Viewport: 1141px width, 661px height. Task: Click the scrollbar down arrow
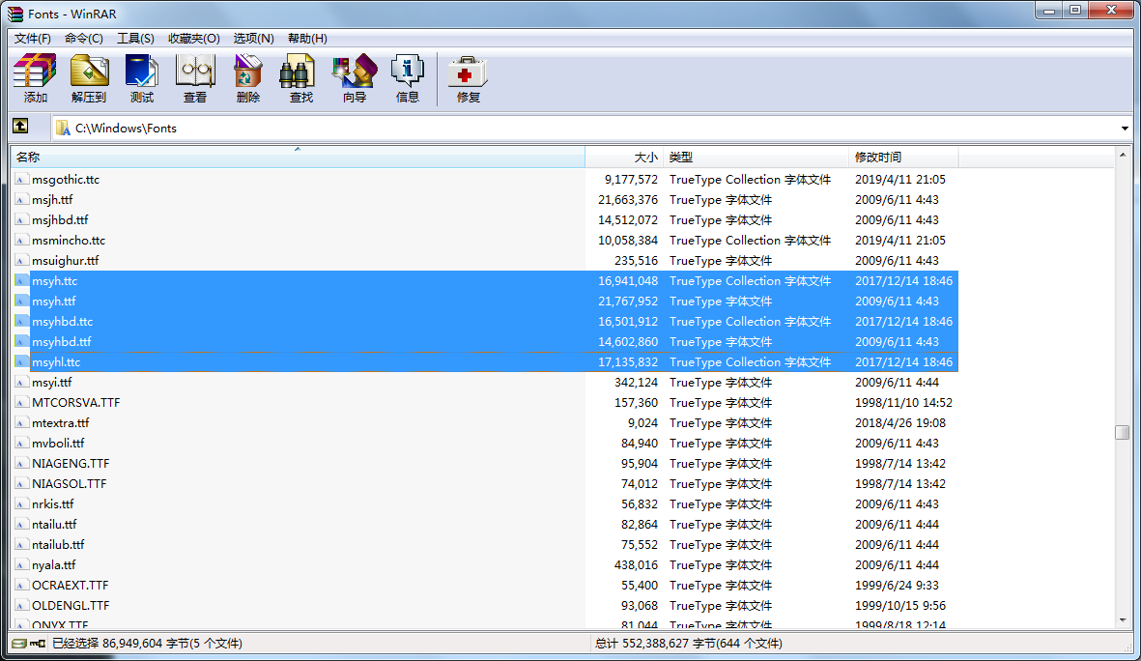pos(1123,619)
